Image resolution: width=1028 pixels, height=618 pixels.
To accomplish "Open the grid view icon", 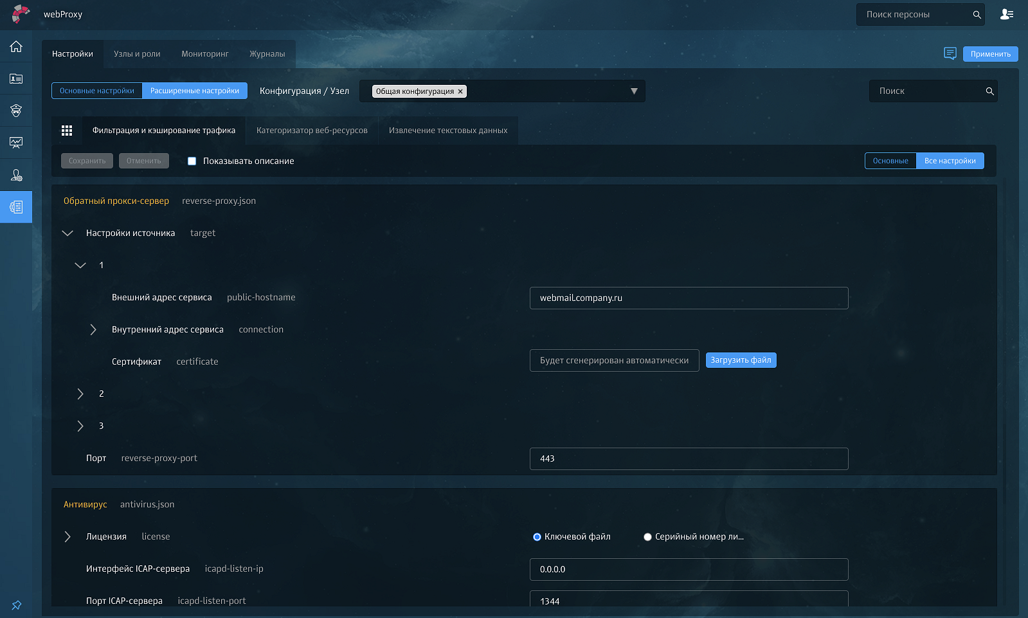I will click(67, 131).
